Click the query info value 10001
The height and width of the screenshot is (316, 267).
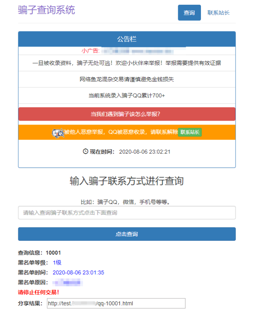pos(53,253)
